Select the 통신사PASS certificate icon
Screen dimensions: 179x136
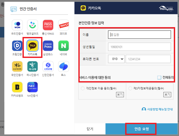pos(48,25)
